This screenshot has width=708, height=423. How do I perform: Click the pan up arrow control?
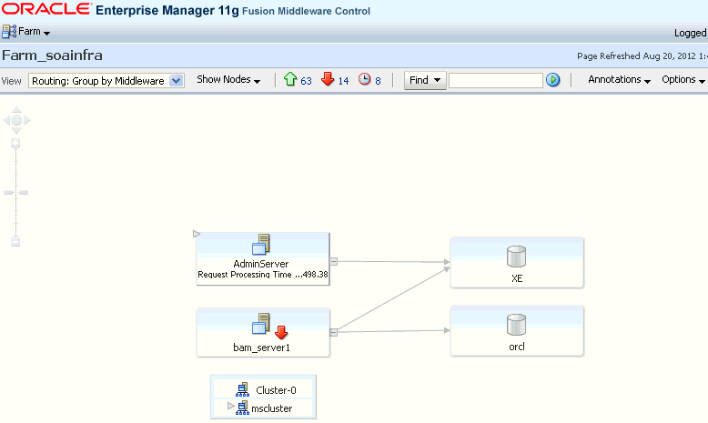coord(16,110)
